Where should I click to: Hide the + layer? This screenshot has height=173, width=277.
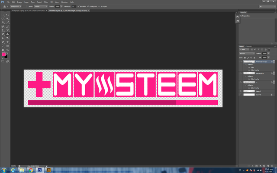pos(241,82)
